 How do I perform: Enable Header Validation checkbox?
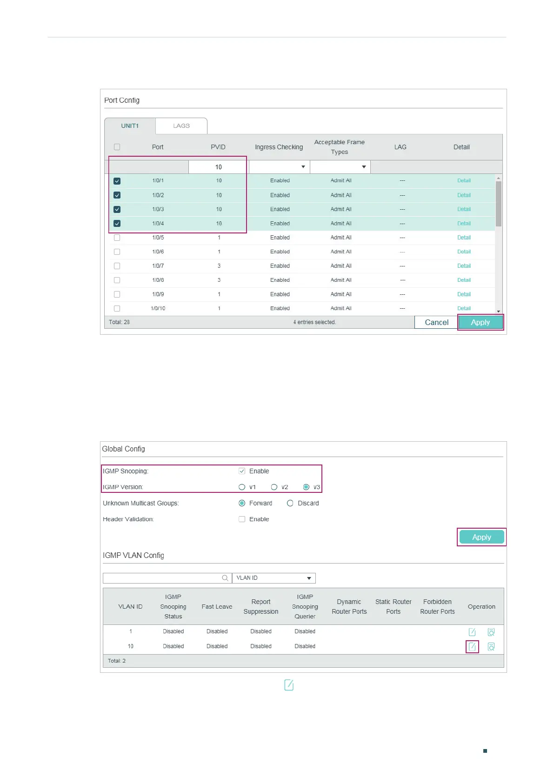242,519
